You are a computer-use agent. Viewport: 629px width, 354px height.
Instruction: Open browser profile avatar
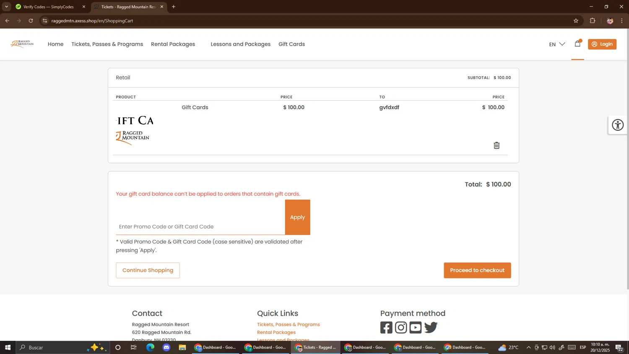coord(610,21)
